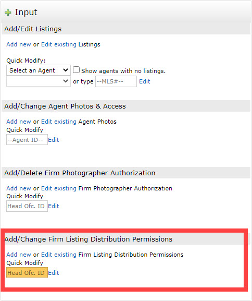Click Edit beside highlighted Head Ofc. ID field
Viewport: 252px width, 301px height.
tap(54, 273)
